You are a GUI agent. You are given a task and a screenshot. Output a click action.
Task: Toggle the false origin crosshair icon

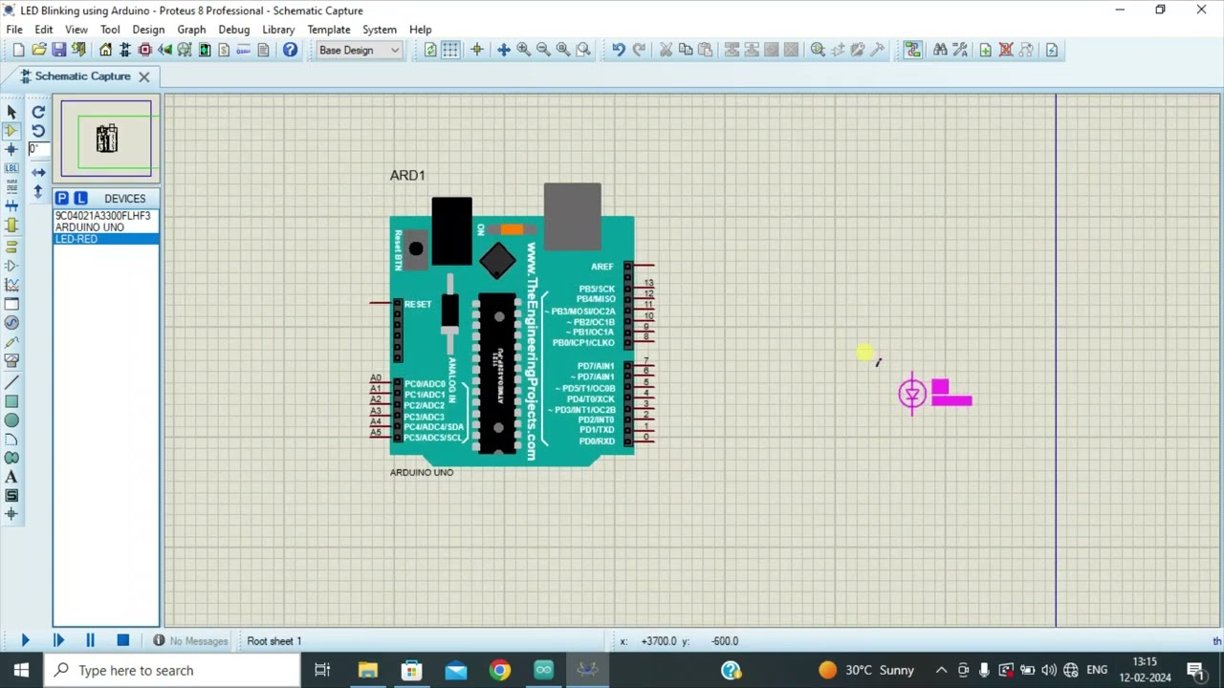point(476,50)
